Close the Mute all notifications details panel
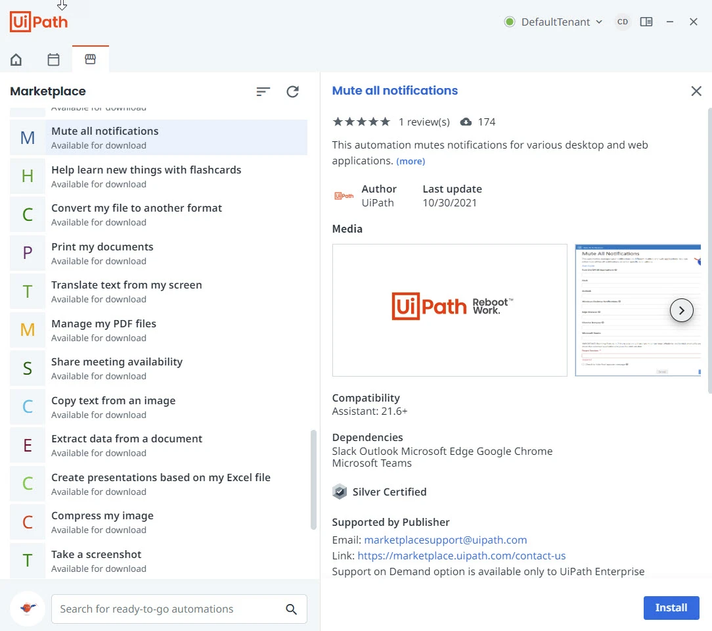 pos(696,91)
